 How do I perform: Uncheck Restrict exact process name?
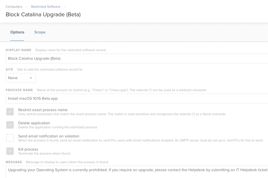(10, 112)
